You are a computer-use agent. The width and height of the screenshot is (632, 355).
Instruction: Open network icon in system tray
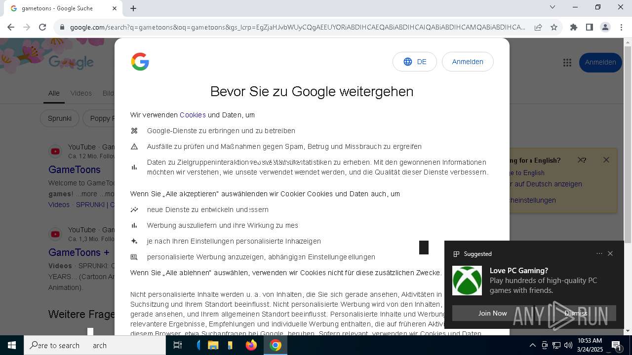(x=556, y=345)
